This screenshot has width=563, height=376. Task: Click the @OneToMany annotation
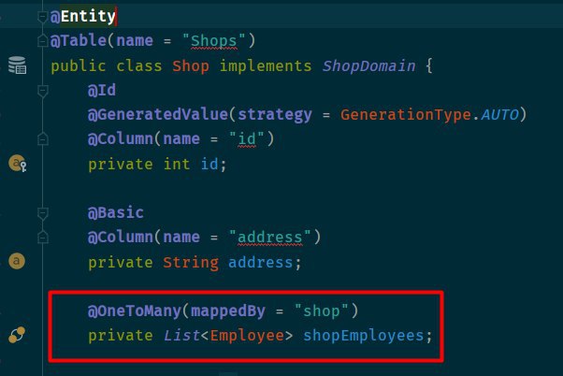tap(135, 311)
